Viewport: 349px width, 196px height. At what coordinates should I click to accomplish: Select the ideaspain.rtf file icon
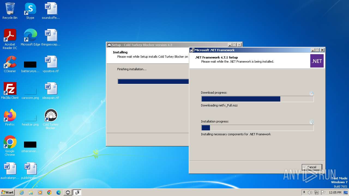51,91
